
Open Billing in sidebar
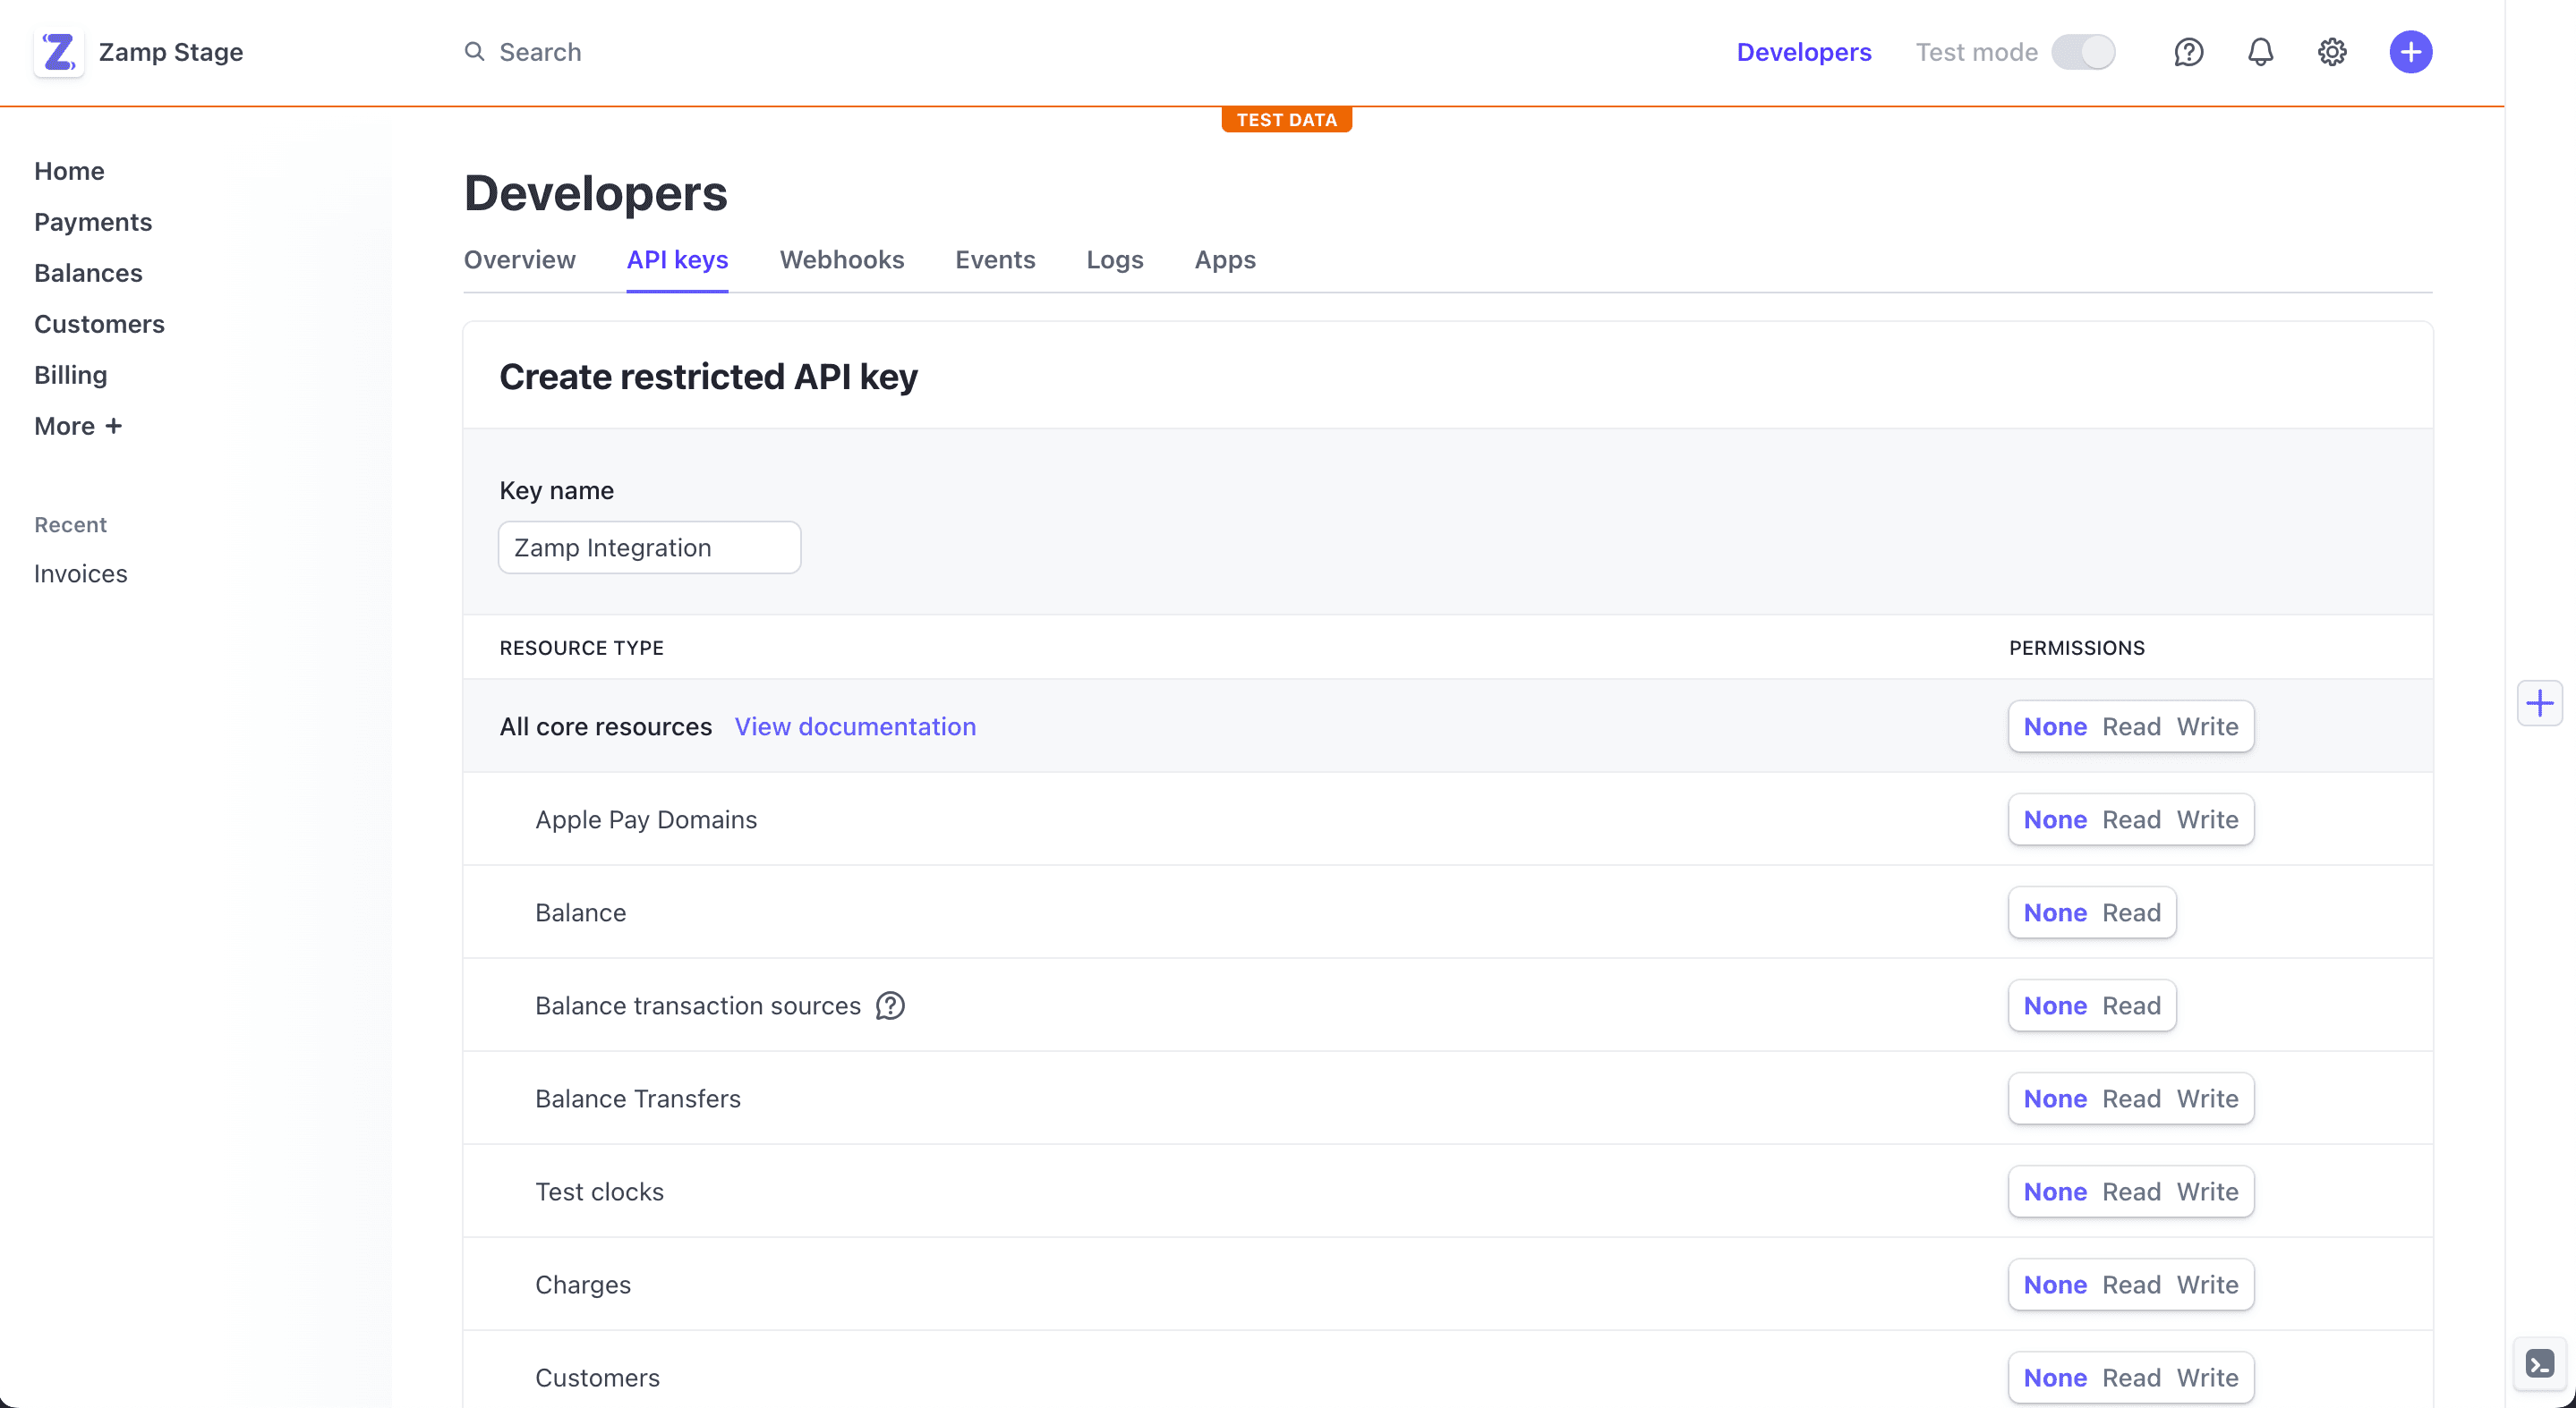pyautogui.click(x=70, y=375)
